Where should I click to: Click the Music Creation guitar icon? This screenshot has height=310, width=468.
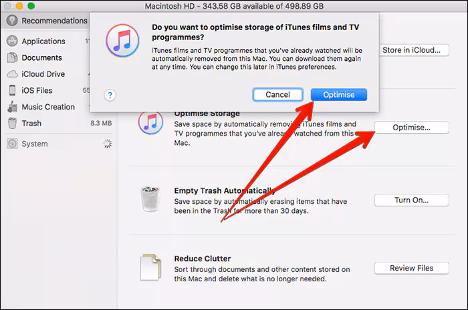(12, 106)
